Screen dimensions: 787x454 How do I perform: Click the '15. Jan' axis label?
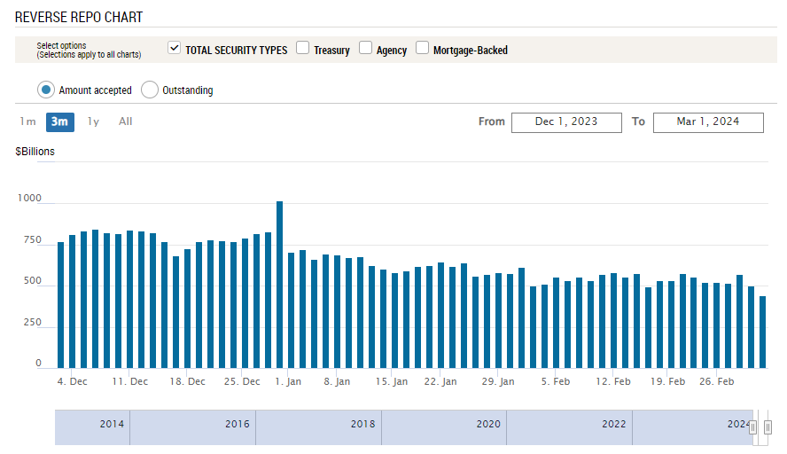[x=392, y=381]
